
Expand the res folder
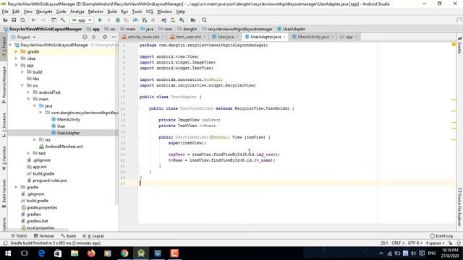tap(35, 139)
